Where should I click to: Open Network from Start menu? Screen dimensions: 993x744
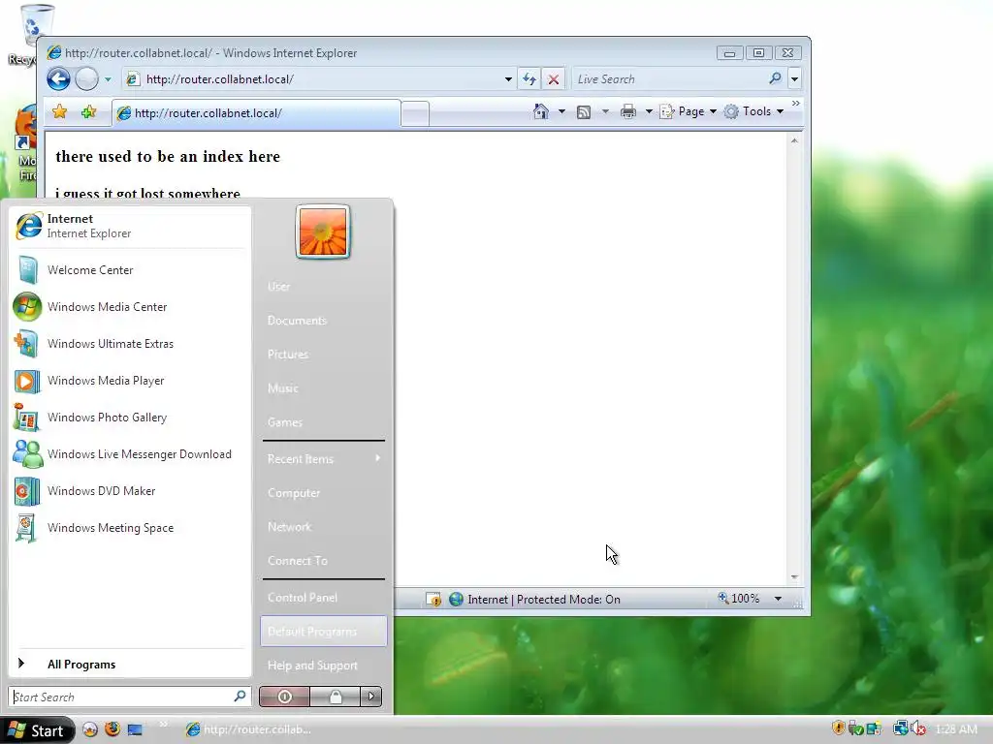tap(323, 527)
